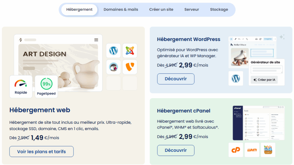The width and height of the screenshot is (294, 165).
Task: Select the PrestaShop icon
Action: point(113,67)
